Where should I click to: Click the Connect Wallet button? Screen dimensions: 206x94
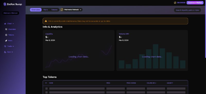(x=195, y=3)
